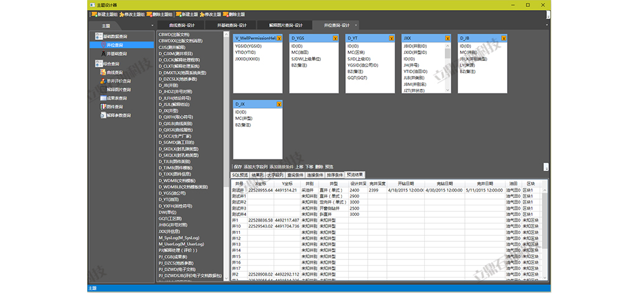This screenshot has height=293, width=638.
Task: Open 成果表查询 with table icon
Action: click(x=113, y=98)
